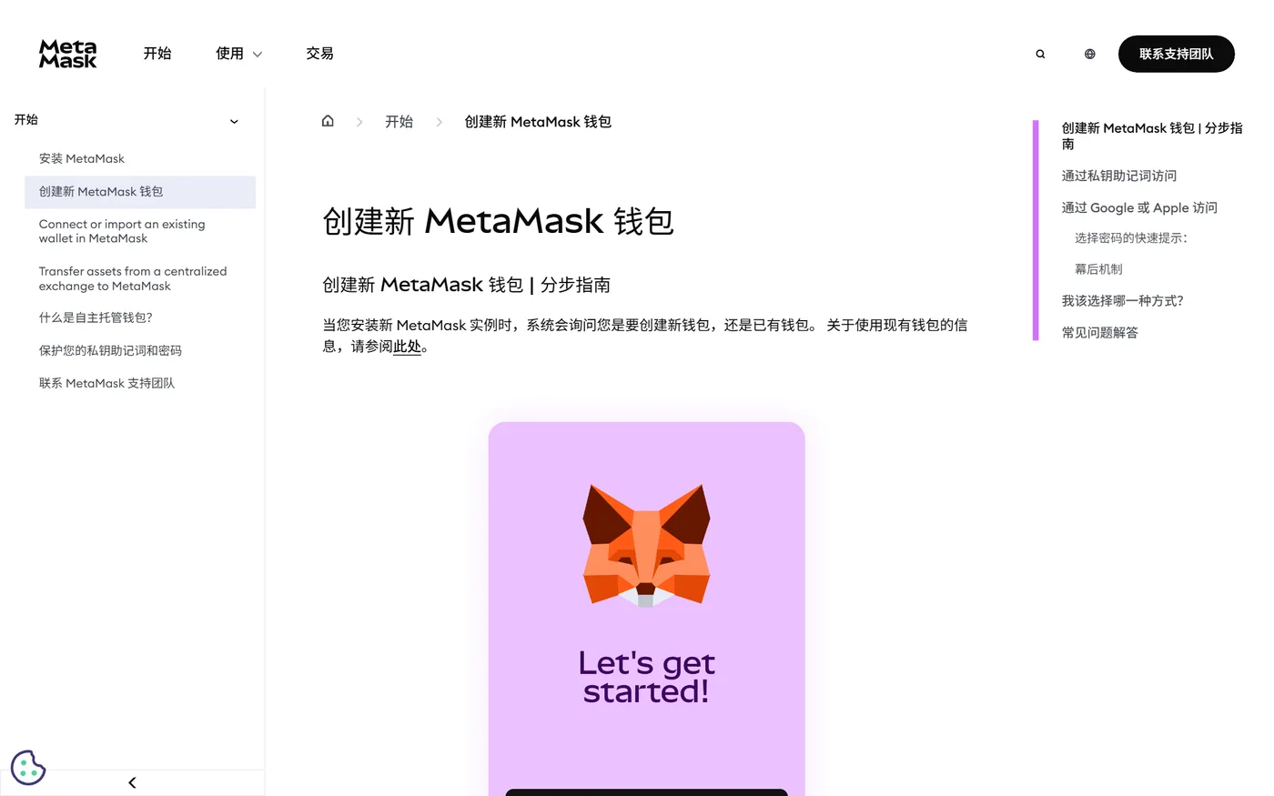Image resolution: width=1274 pixels, height=796 pixels.
Task: Jump to 常见问题解答 section
Action: click(x=1099, y=333)
